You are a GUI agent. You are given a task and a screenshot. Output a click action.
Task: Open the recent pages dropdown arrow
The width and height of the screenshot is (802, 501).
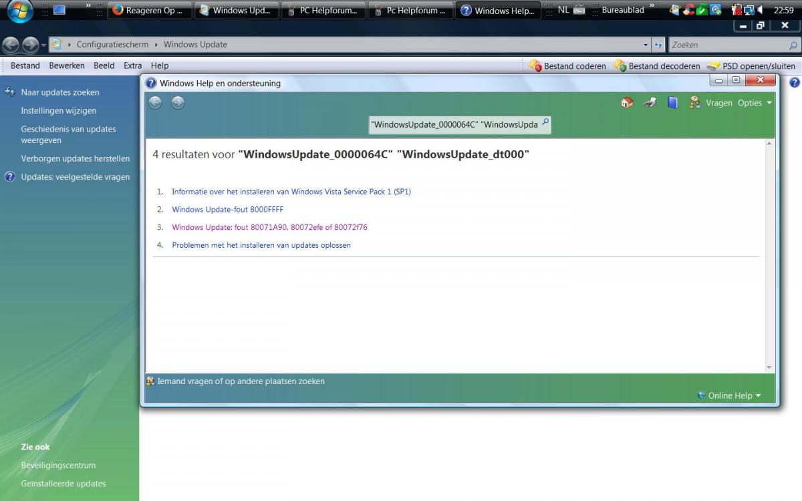point(44,45)
